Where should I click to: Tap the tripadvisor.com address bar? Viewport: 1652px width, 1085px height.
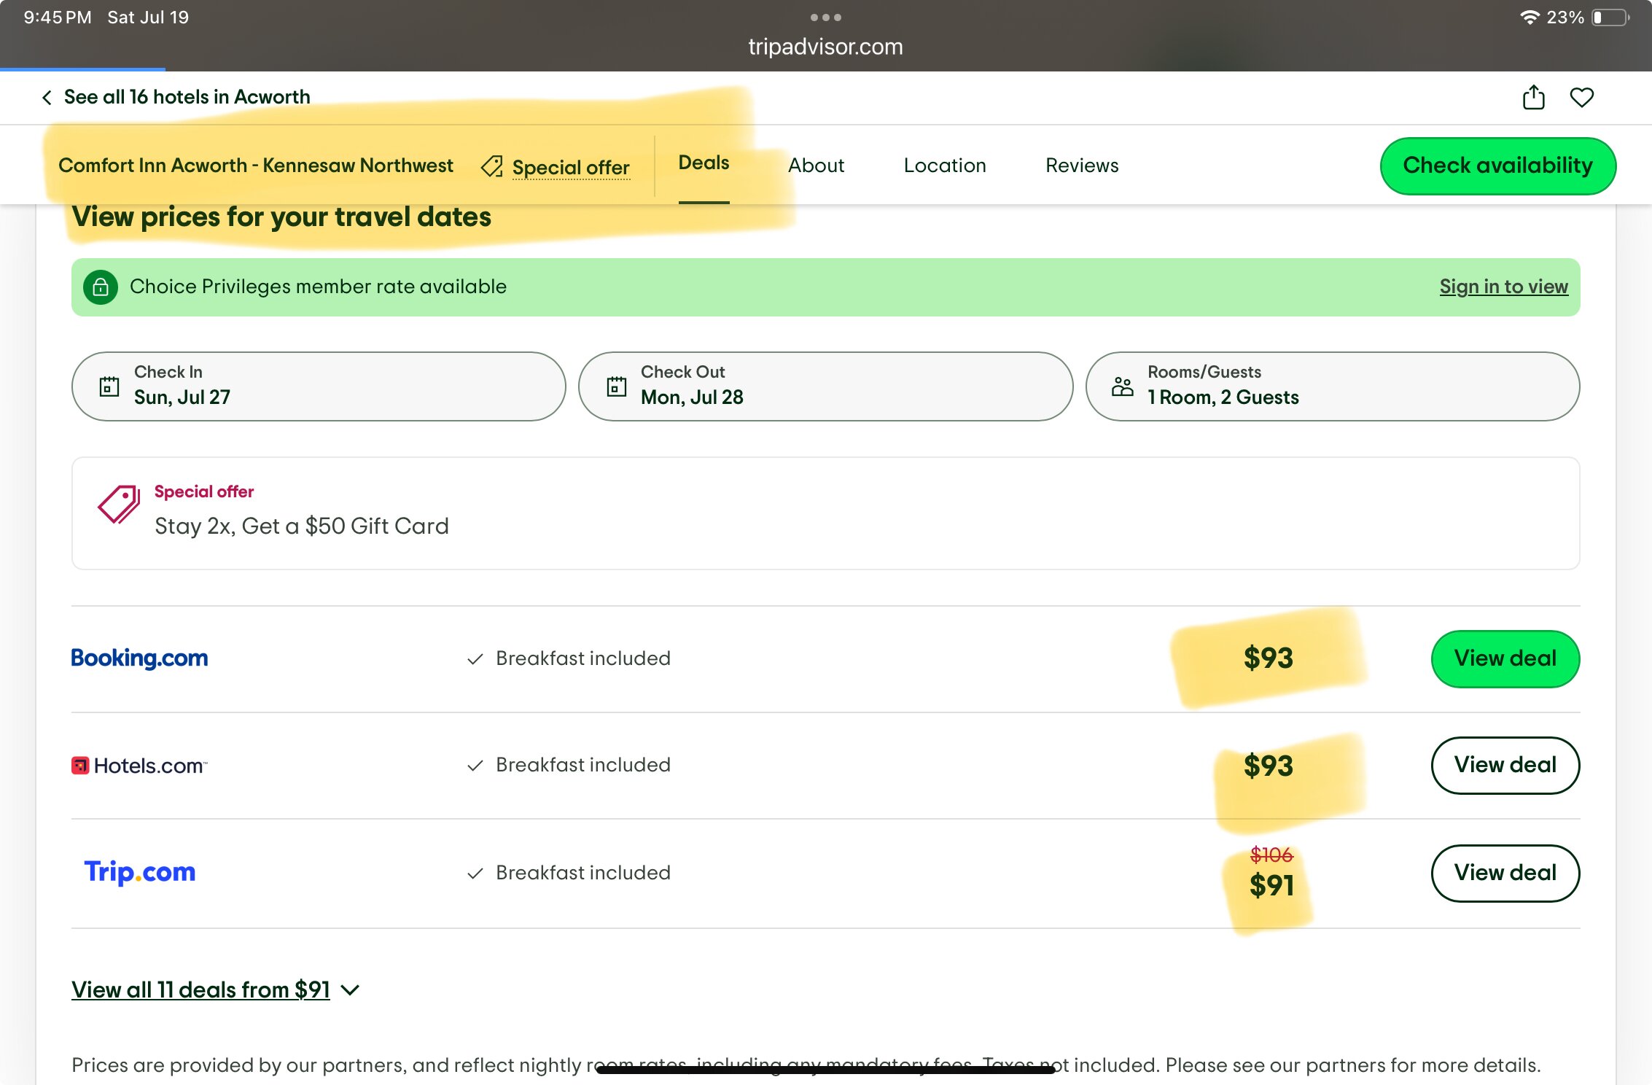coord(825,47)
